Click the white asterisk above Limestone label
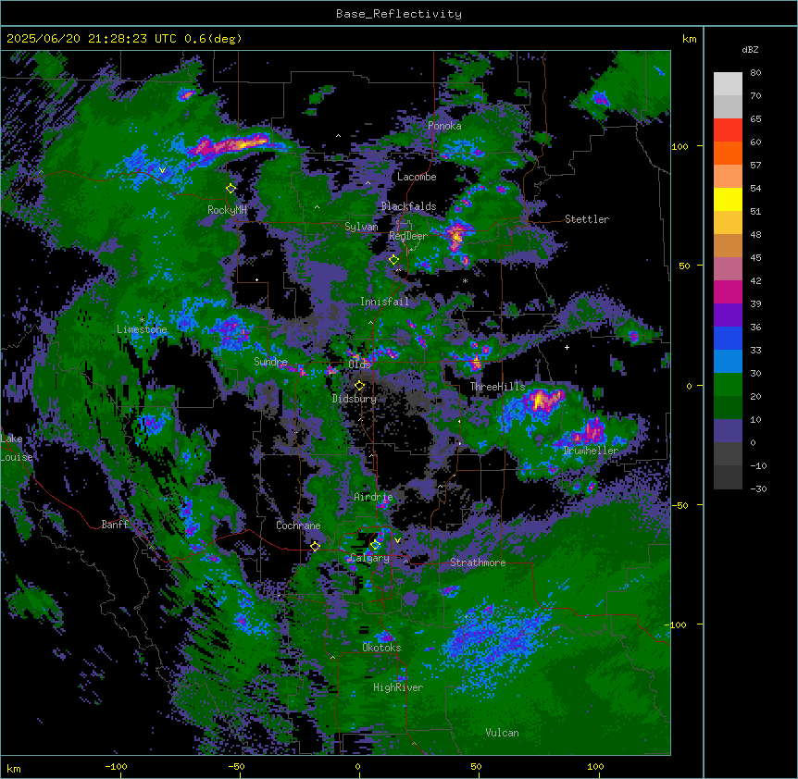 pos(142,320)
